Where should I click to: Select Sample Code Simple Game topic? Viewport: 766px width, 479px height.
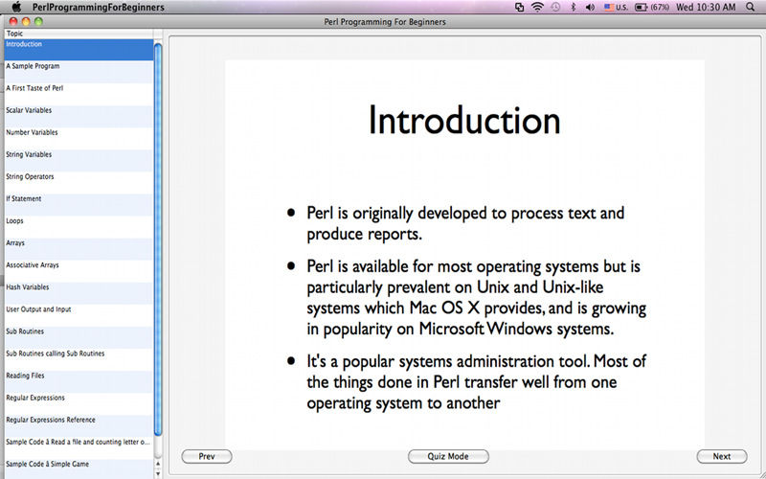point(79,468)
